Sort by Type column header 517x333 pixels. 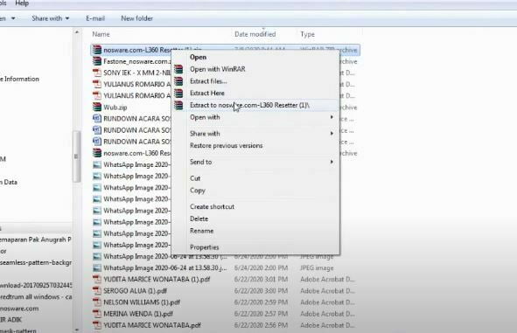point(307,34)
